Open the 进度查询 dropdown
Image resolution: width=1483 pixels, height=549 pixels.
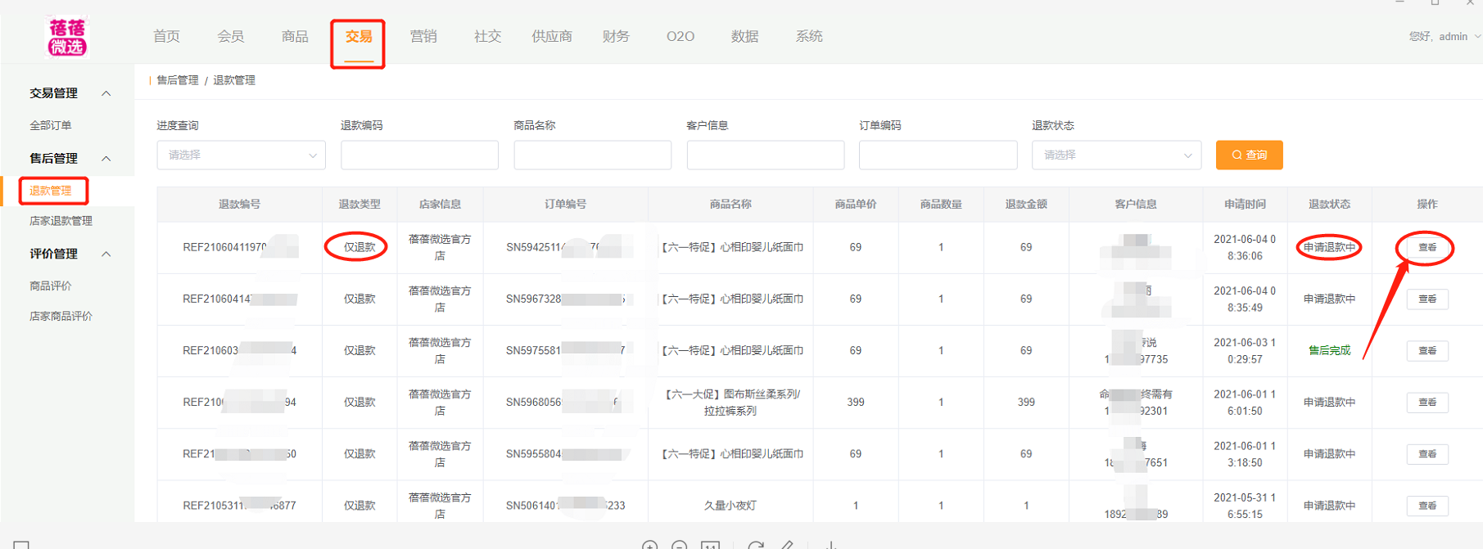pyautogui.click(x=242, y=155)
